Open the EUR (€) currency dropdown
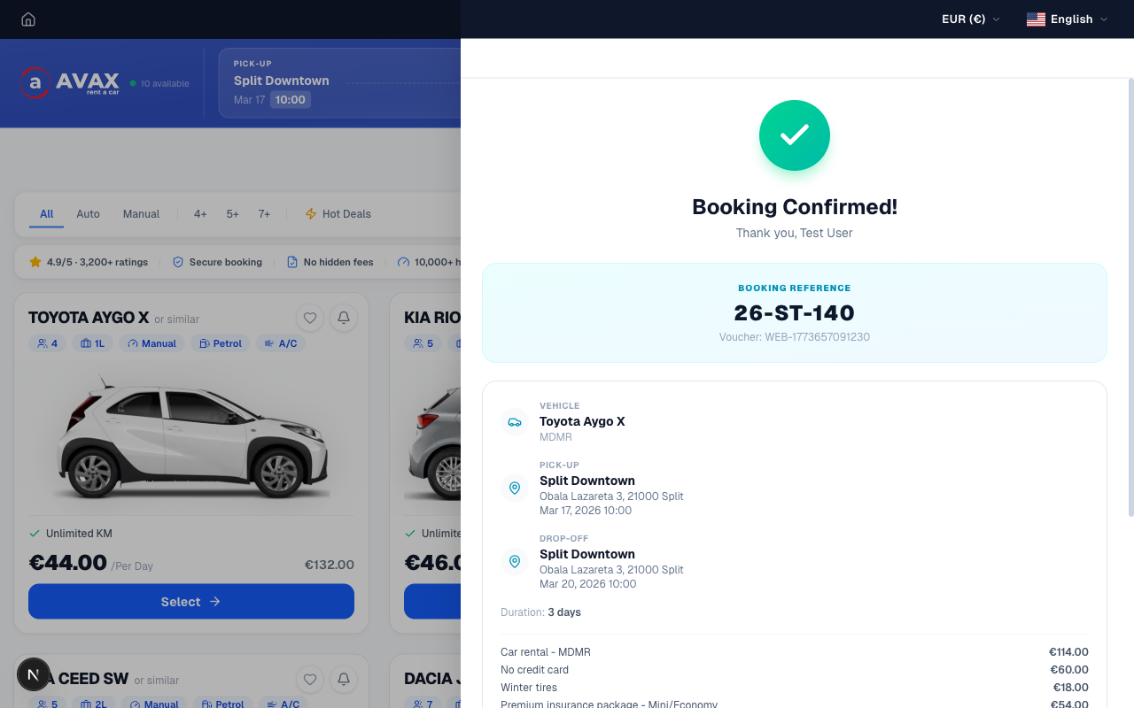Screen dimensions: 1134x708 coord(970,19)
